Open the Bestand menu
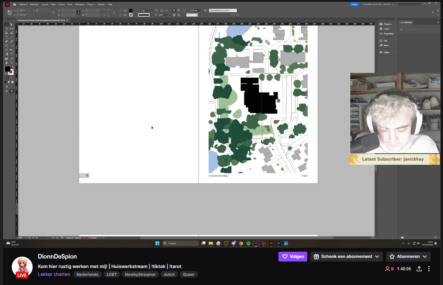The width and height of the screenshot is (443, 285). (23, 4)
